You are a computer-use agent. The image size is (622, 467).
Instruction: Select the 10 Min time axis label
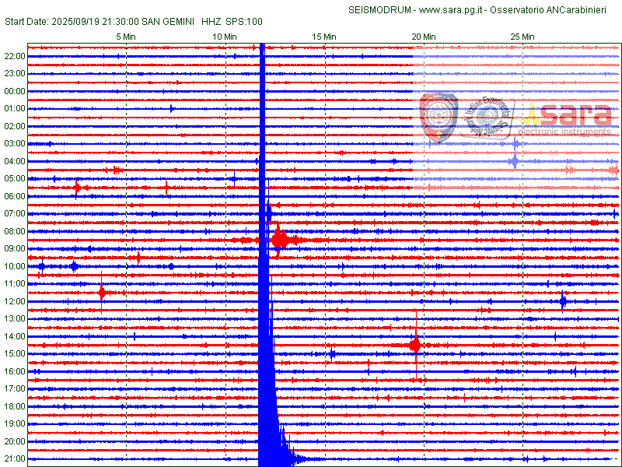[225, 37]
